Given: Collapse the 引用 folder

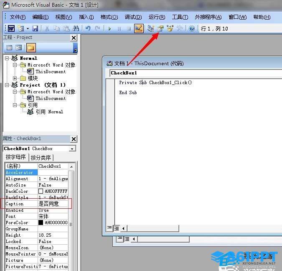Looking at the screenshot, I should 15,105.
